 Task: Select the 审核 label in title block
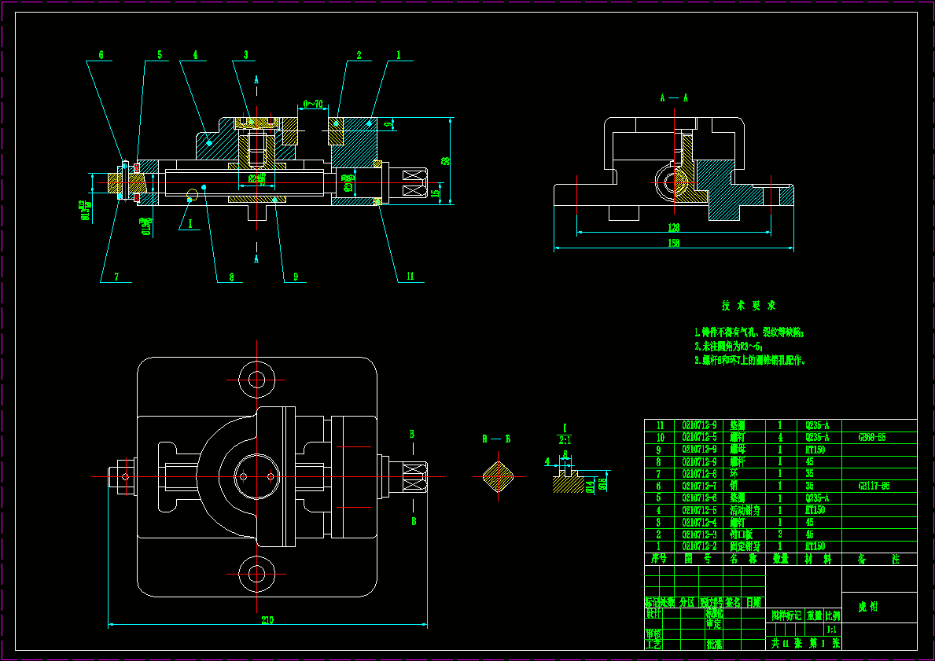click(653, 633)
